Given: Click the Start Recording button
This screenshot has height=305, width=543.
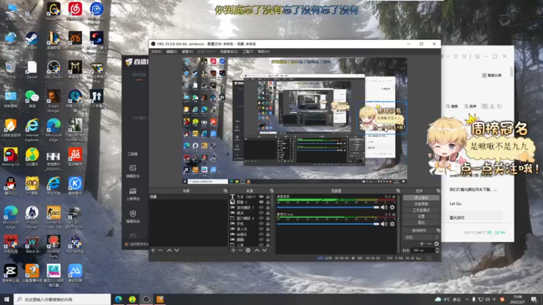Looking at the screenshot, I should (x=421, y=204).
